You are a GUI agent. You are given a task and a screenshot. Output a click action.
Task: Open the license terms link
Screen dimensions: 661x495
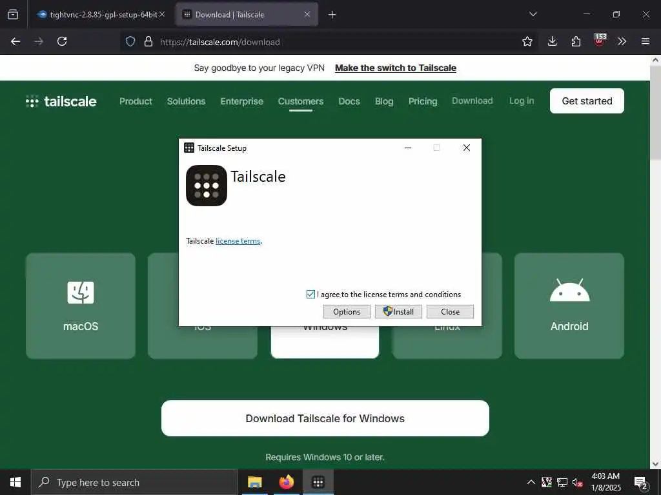click(x=238, y=241)
